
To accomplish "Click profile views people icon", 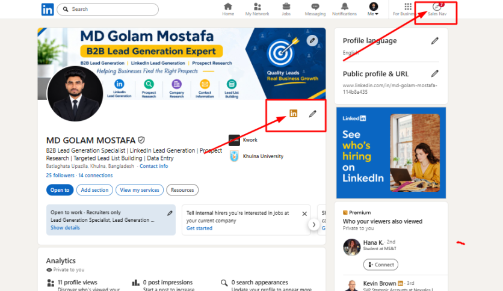I will 51,283.
